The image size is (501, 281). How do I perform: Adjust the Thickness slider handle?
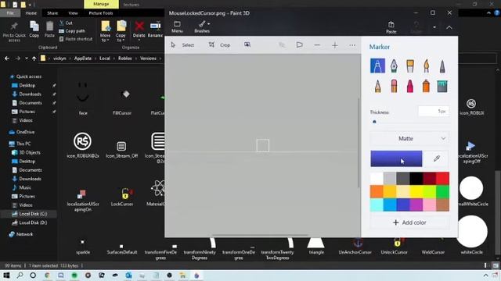374,122
